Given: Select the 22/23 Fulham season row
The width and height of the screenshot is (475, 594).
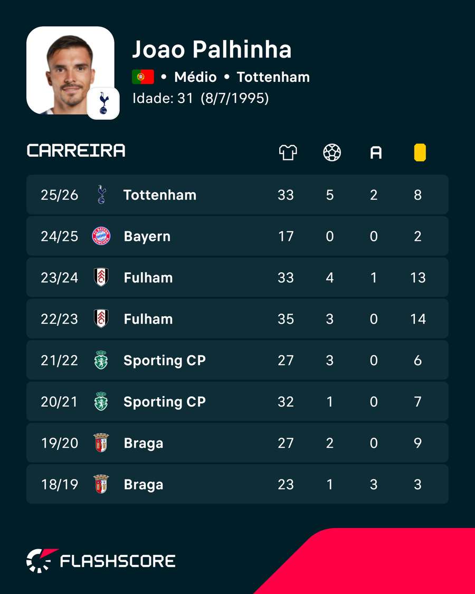Looking at the screenshot, I should coord(237,318).
